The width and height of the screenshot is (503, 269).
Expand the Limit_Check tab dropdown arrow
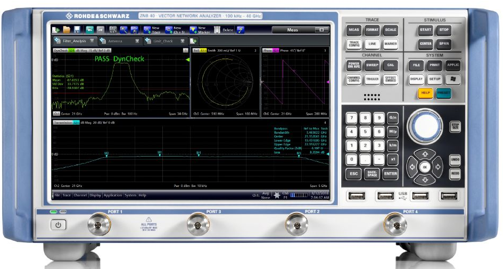(x=182, y=41)
